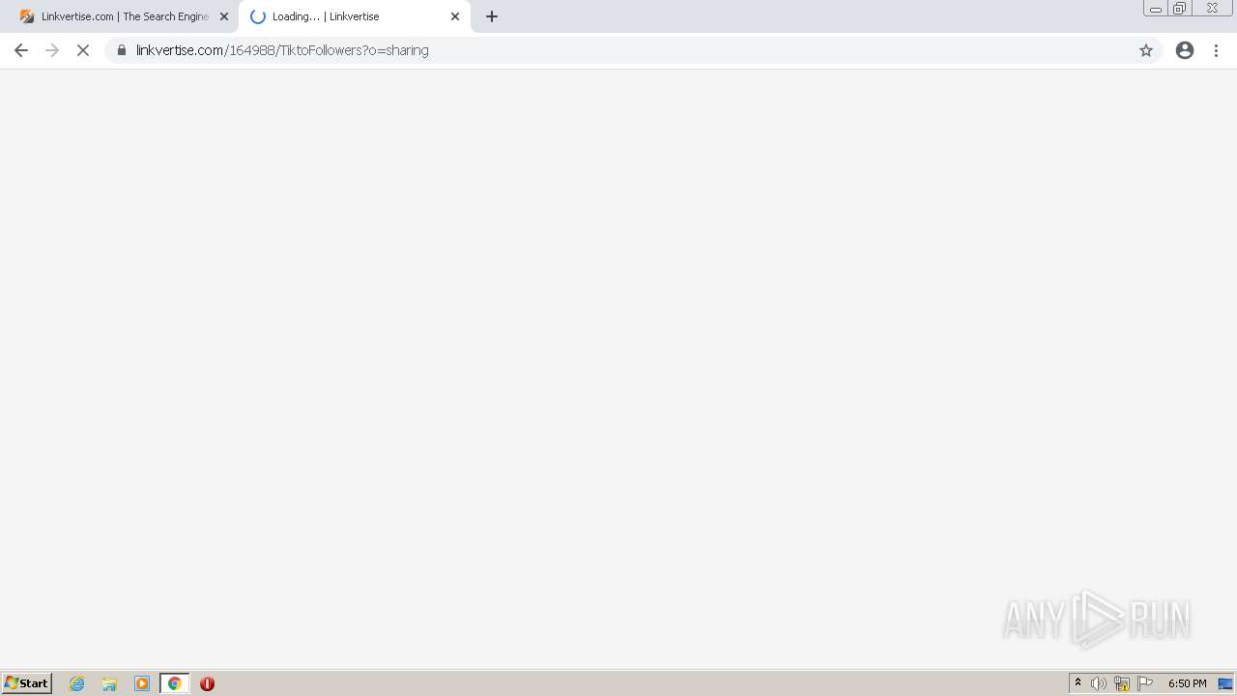Minimize the Chrome window
The height and width of the screenshot is (696, 1237).
click(1155, 9)
